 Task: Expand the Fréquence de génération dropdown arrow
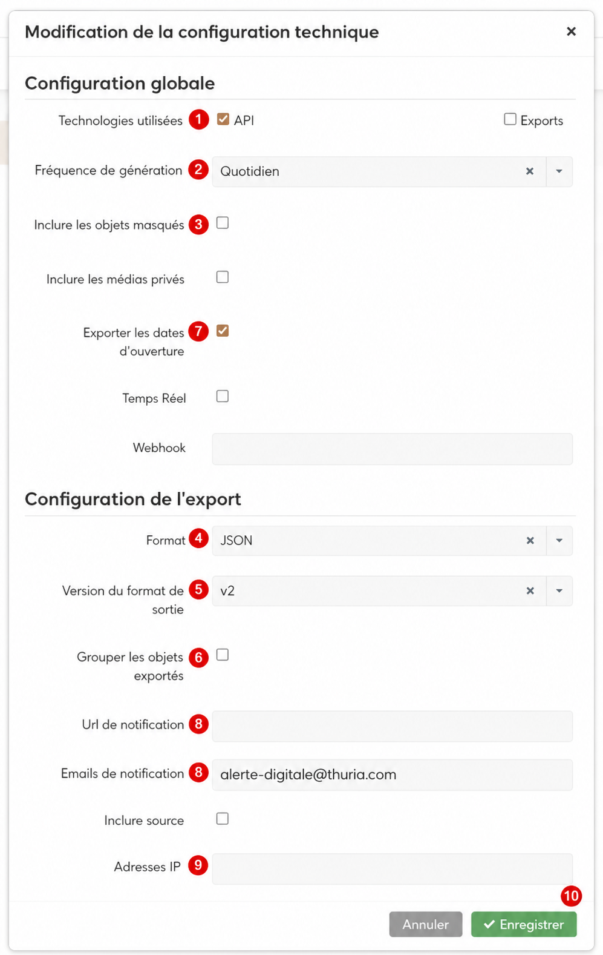(x=559, y=171)
